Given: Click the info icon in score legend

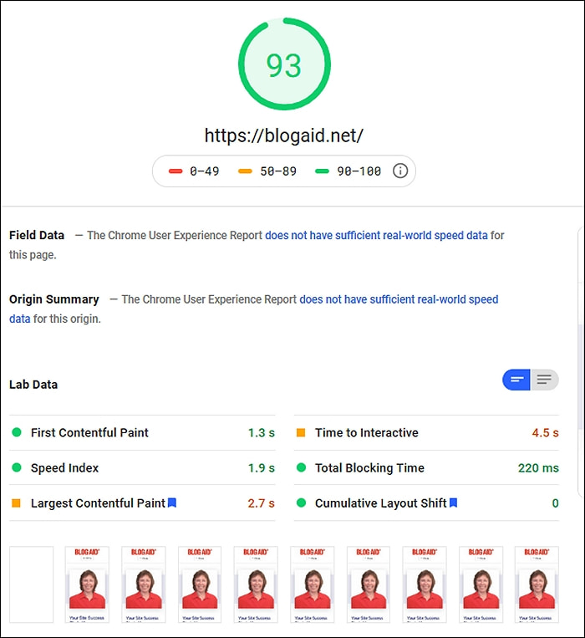Looking at the screenshot, I should (x=400, y=171).
